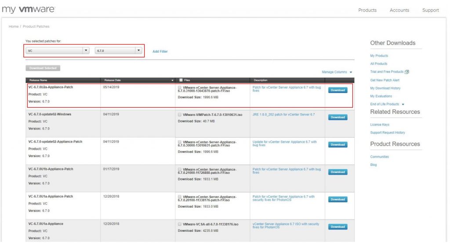Download the VC-6.7.0U1a-Appliance-Patch
Image resolution: width=450 pixels, height=248 pixels.
point(337,199)
